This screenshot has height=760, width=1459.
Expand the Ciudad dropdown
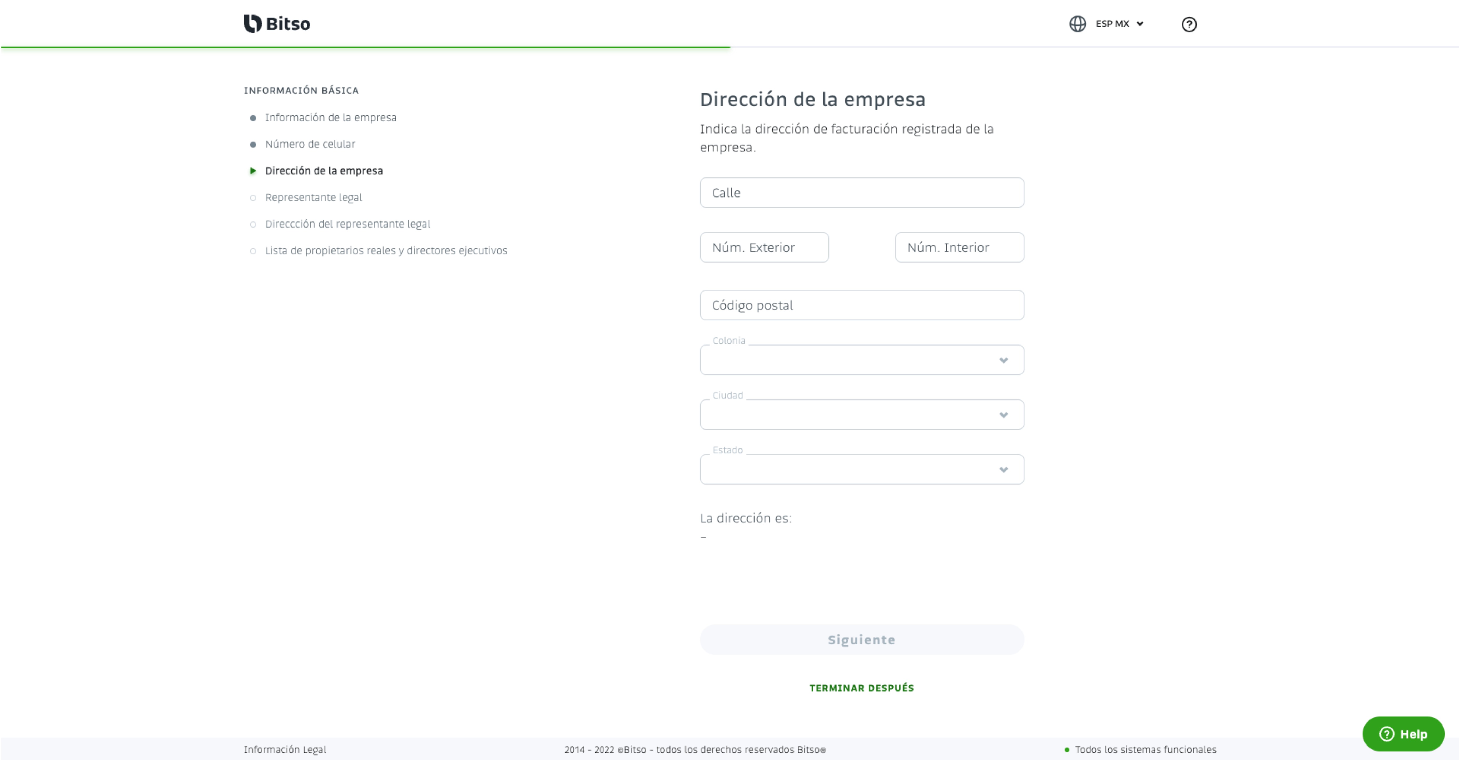point(861,414)
